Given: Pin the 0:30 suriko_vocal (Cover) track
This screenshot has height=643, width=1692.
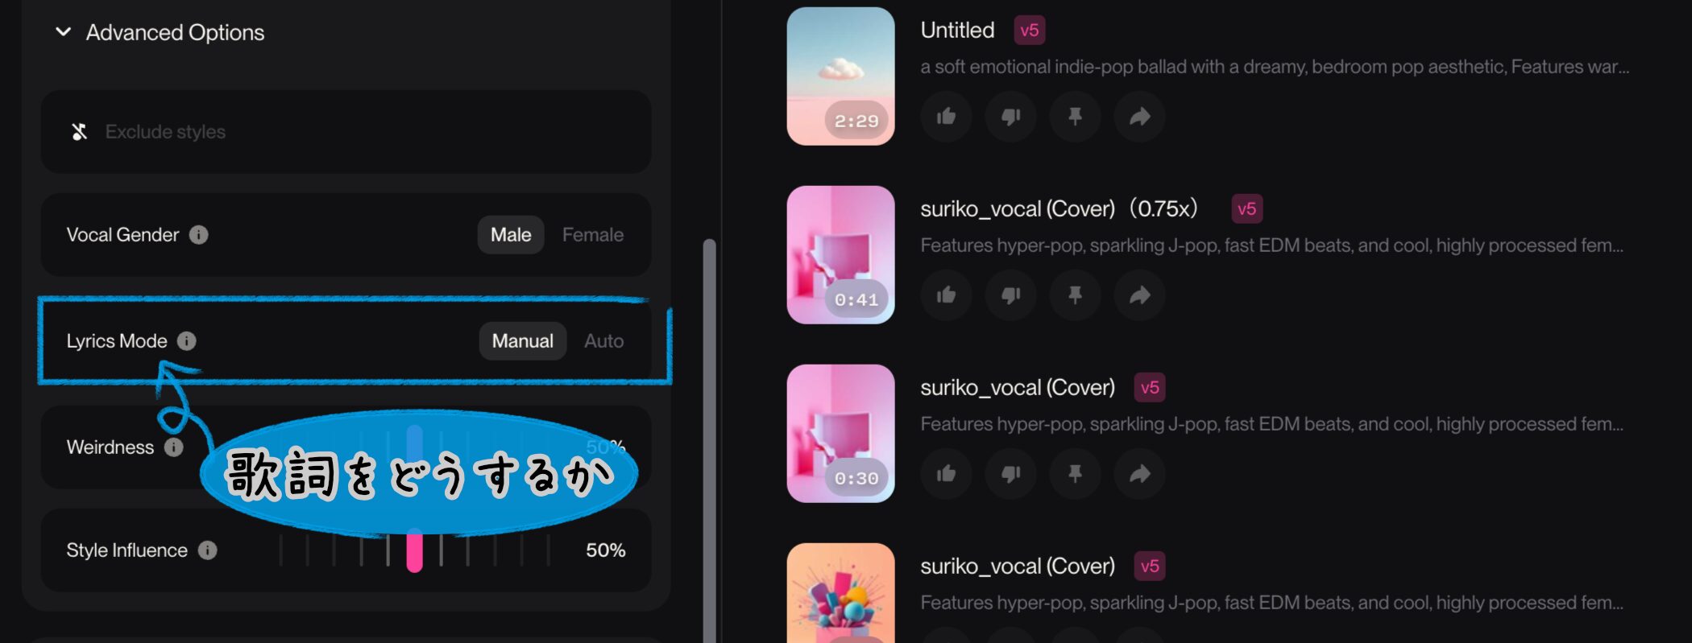Looking at the screenshot, I should pos(1076,474).
